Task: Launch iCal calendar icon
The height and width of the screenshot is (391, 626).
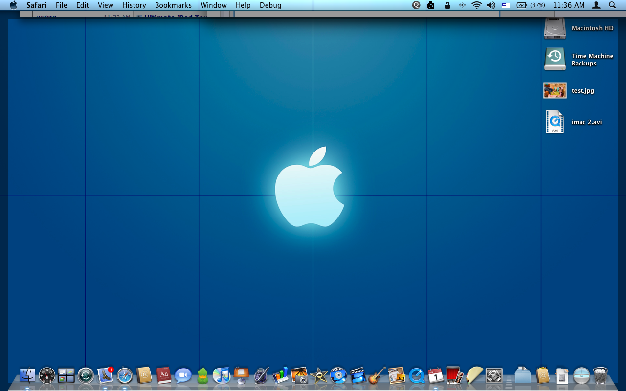Action: 435,375
